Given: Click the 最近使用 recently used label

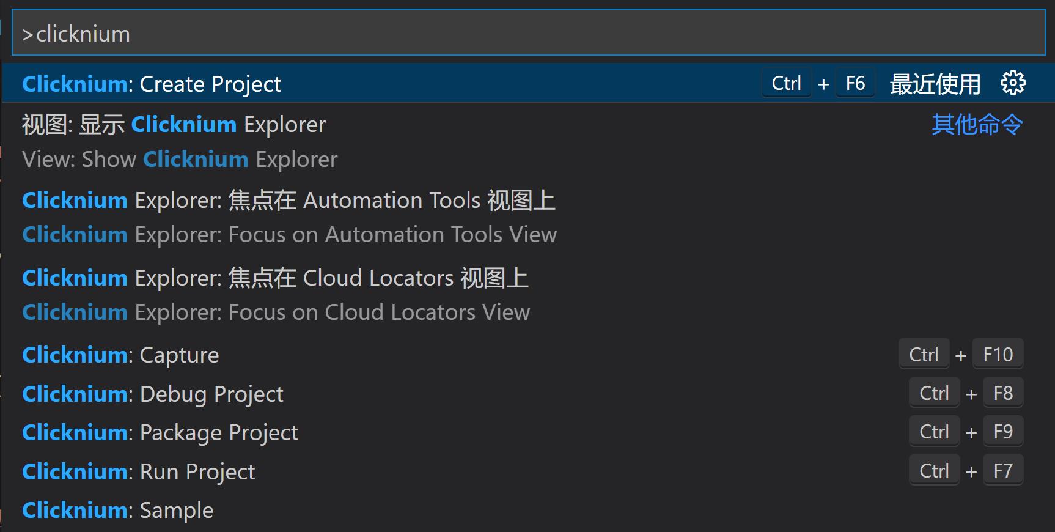Looking at the screenshot, I should (x=935, y=84).
